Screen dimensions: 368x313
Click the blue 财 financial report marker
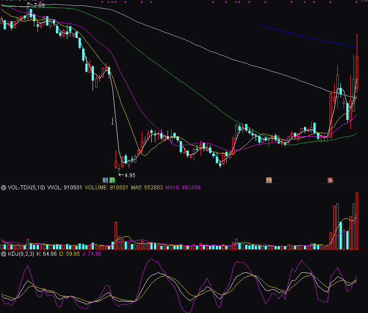pyautogui.click(x=105, y=180)
